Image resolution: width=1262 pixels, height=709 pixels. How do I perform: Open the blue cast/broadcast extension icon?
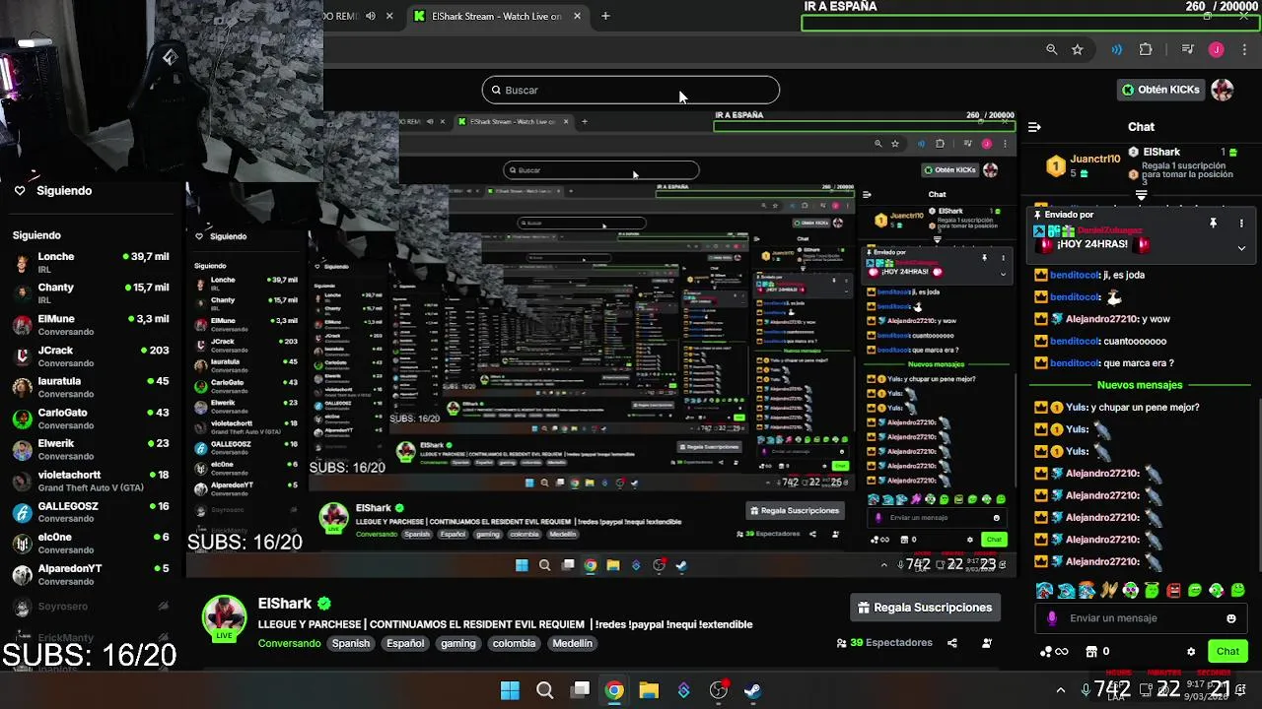pyautogui.click(x=1116, y=49)
